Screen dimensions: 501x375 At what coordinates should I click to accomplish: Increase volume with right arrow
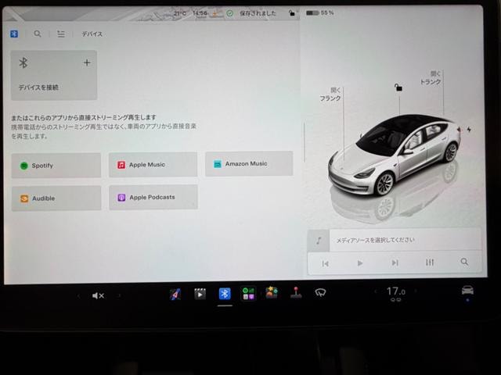(x=119, y=296)
